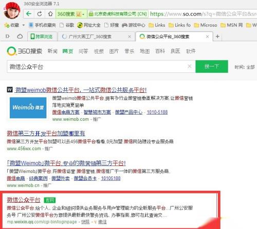Switch to 新闻 search category
The width and height of the screenshot is (257, 229).
52,51
